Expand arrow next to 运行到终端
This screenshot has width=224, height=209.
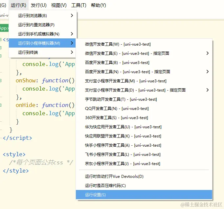[x=72, y=52]
